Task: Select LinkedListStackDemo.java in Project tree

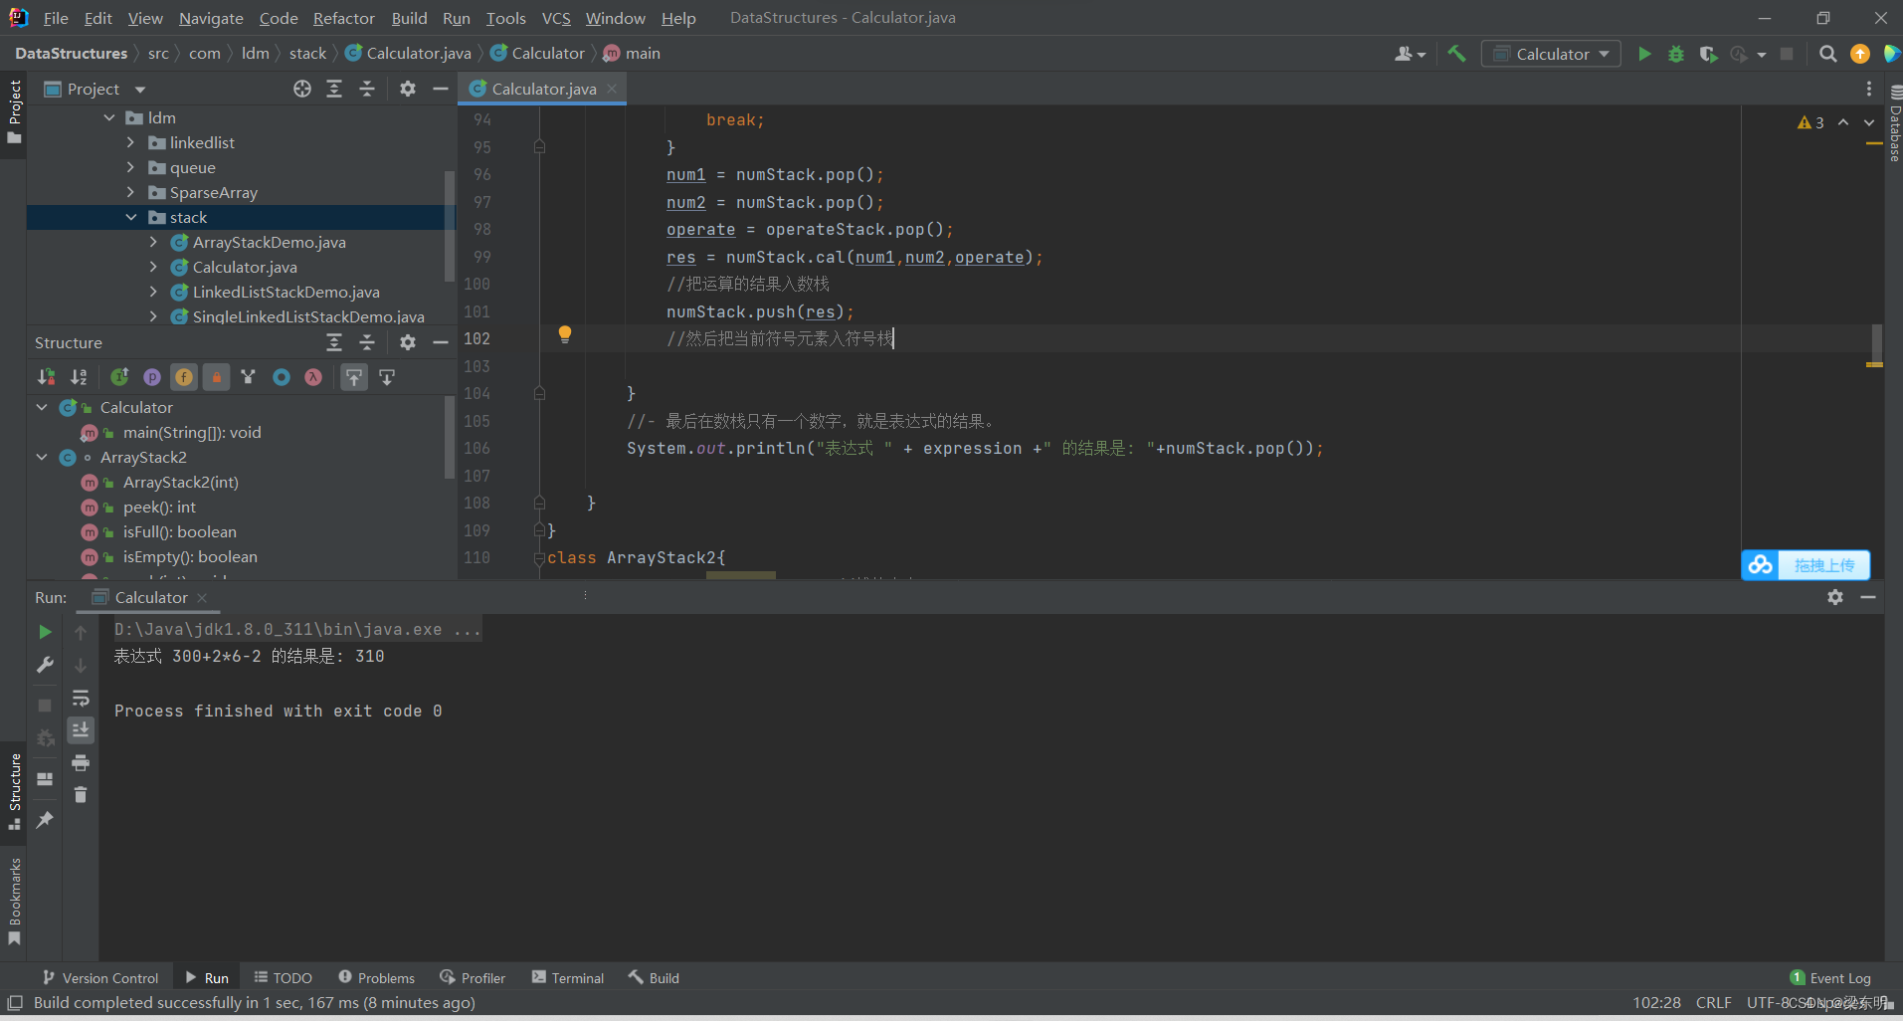Action: [286, 292]
